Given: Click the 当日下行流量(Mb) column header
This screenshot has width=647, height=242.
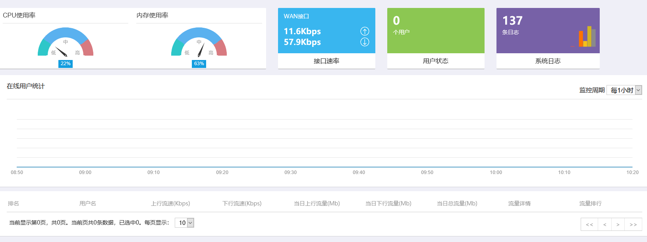Looking at the screenshot, I should 388,203.
